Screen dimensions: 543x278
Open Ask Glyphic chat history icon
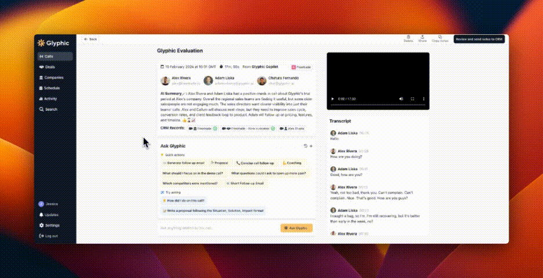305,146
